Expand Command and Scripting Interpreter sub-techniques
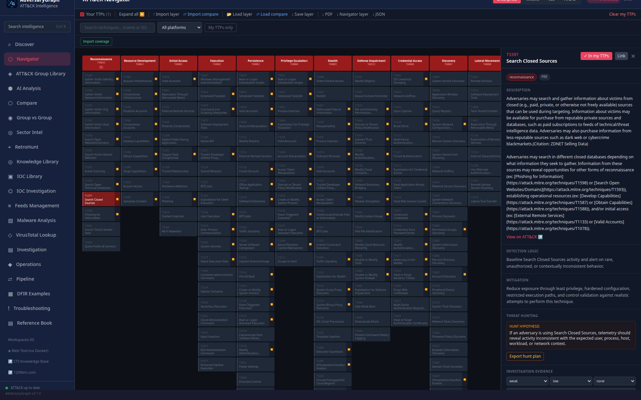This screenshot has height=400, width=641. tap(233, 109)
